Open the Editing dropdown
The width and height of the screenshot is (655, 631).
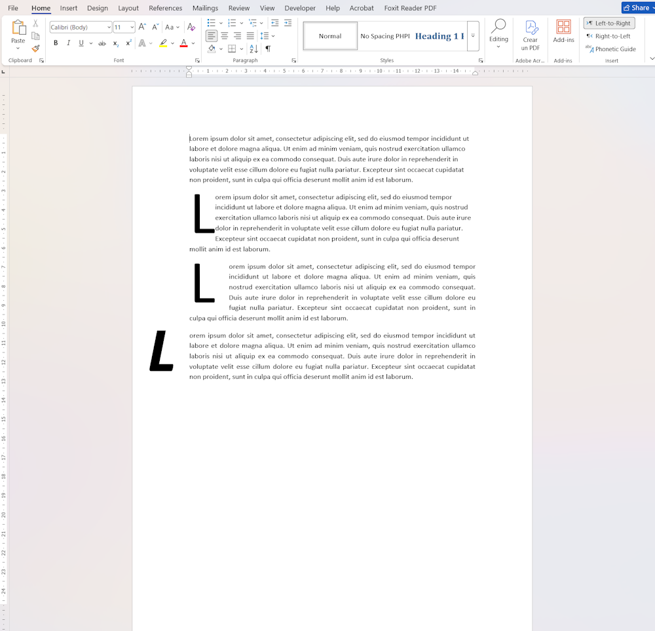[x=498, y=34]
